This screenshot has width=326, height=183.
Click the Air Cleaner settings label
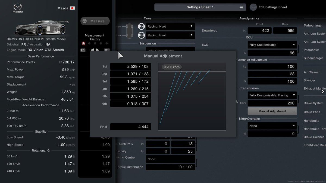[312, 72]
